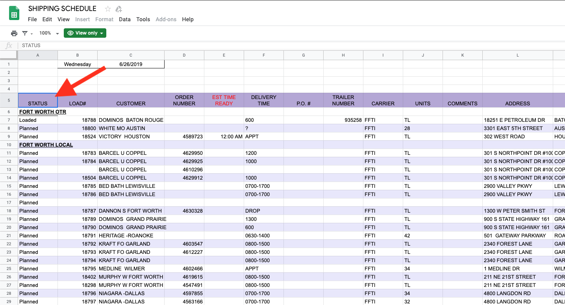
Task: Click the select-all corner box
Action: coord(9,55)
